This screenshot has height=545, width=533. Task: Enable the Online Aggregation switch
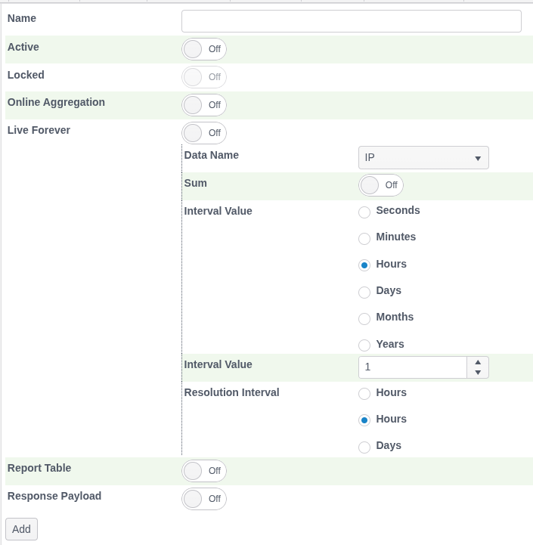204,105
